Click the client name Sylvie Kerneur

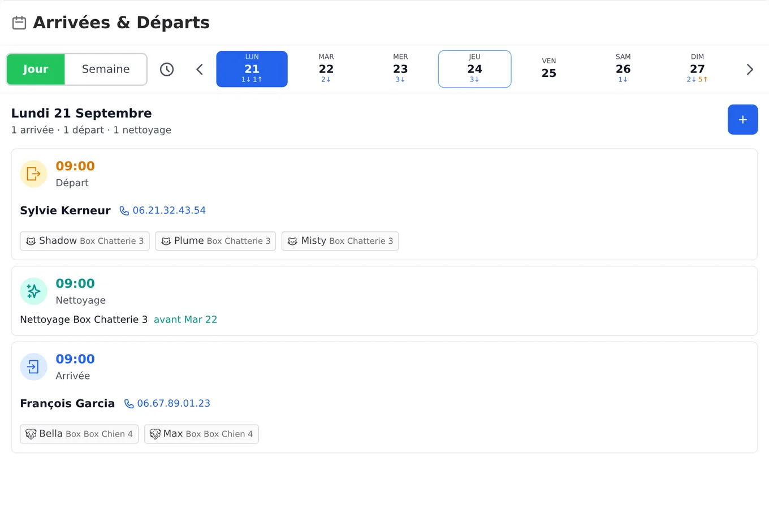(x=66, y=210)
